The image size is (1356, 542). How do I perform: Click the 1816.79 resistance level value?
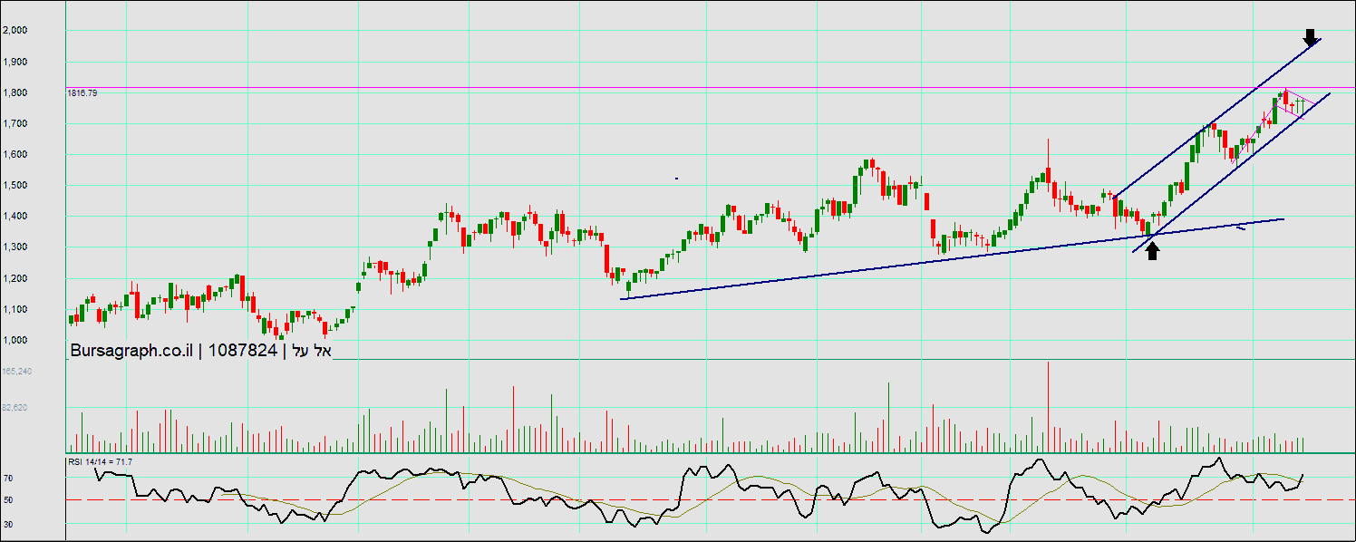coord(82,92)
